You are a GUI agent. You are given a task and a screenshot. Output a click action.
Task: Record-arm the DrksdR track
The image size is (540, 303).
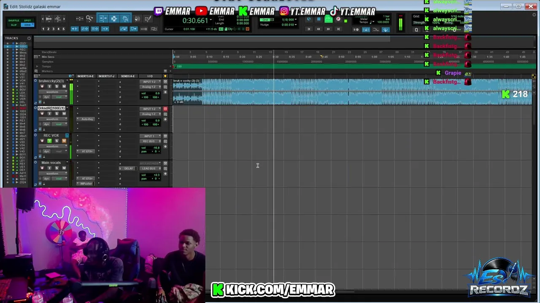(x=42, y=114)
